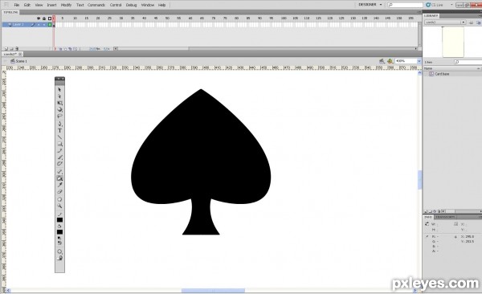The image size is (482, 294).
Task: Select the Deco tool
Action: point(59,164)
